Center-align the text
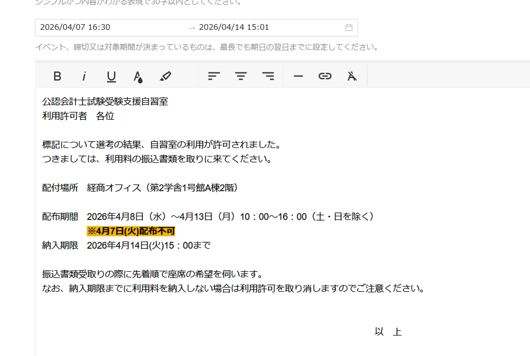530x356 pixels. (240, 76)
